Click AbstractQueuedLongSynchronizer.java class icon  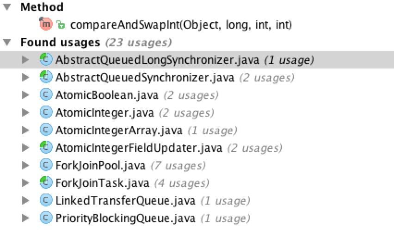click(x=45, y=60)
